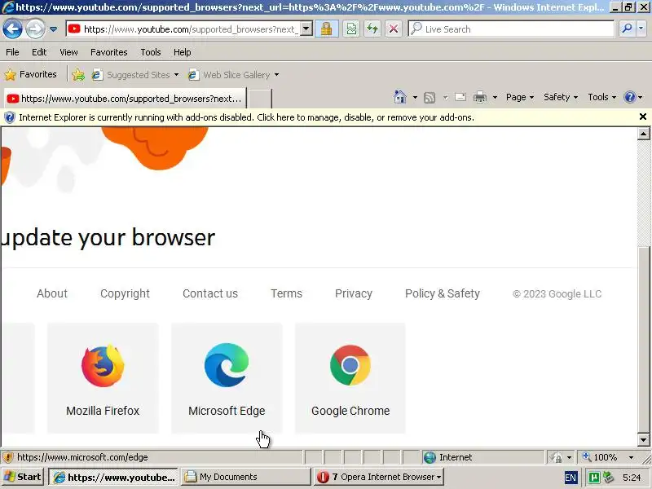Click the Refresh page icon
Screen dimensions: 652x489
tap(372, 29)
